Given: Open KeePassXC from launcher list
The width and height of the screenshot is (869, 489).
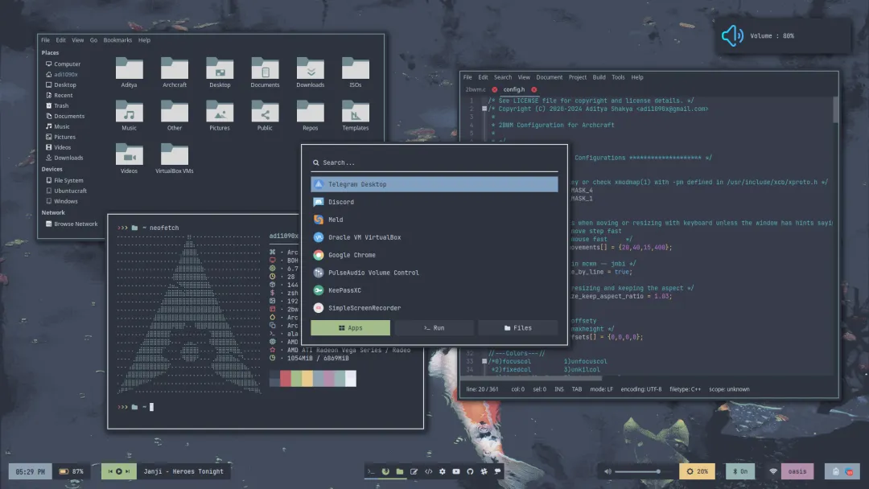Looking at the screenshot, I should pyautogui.click(x=434, y=290).
